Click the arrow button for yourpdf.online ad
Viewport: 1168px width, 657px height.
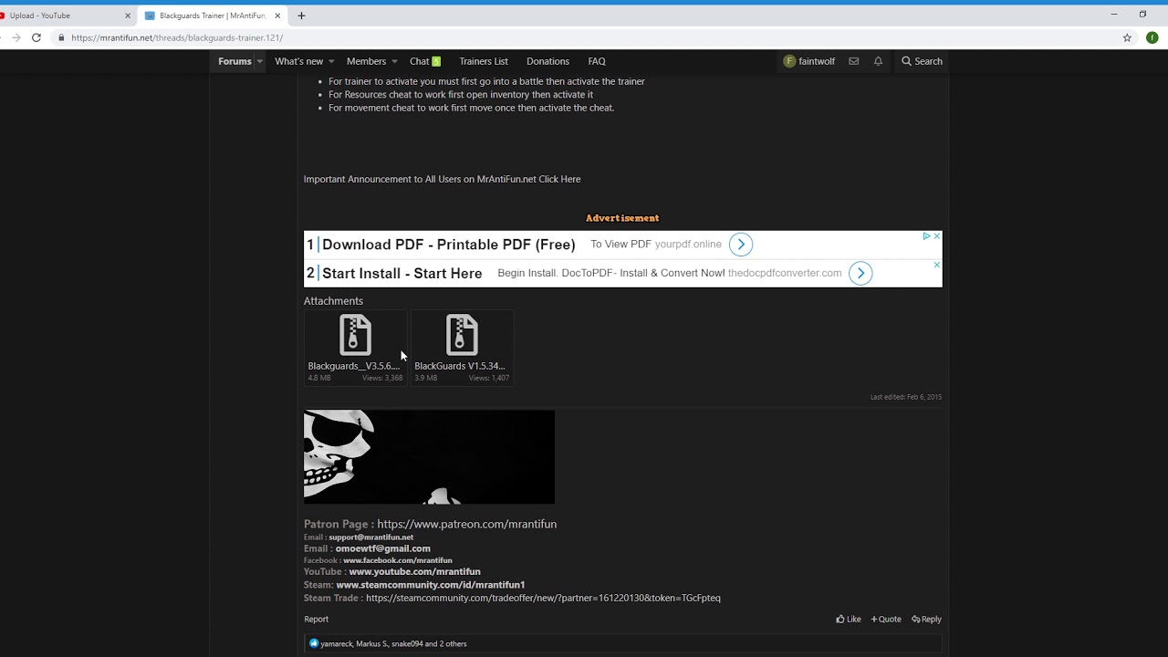741,245
